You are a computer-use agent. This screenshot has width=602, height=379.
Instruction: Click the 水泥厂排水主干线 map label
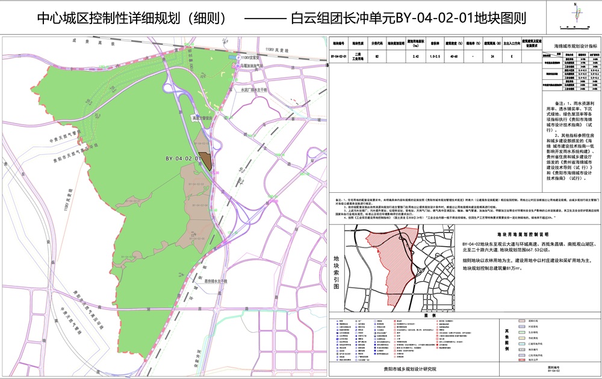[254, 89]
